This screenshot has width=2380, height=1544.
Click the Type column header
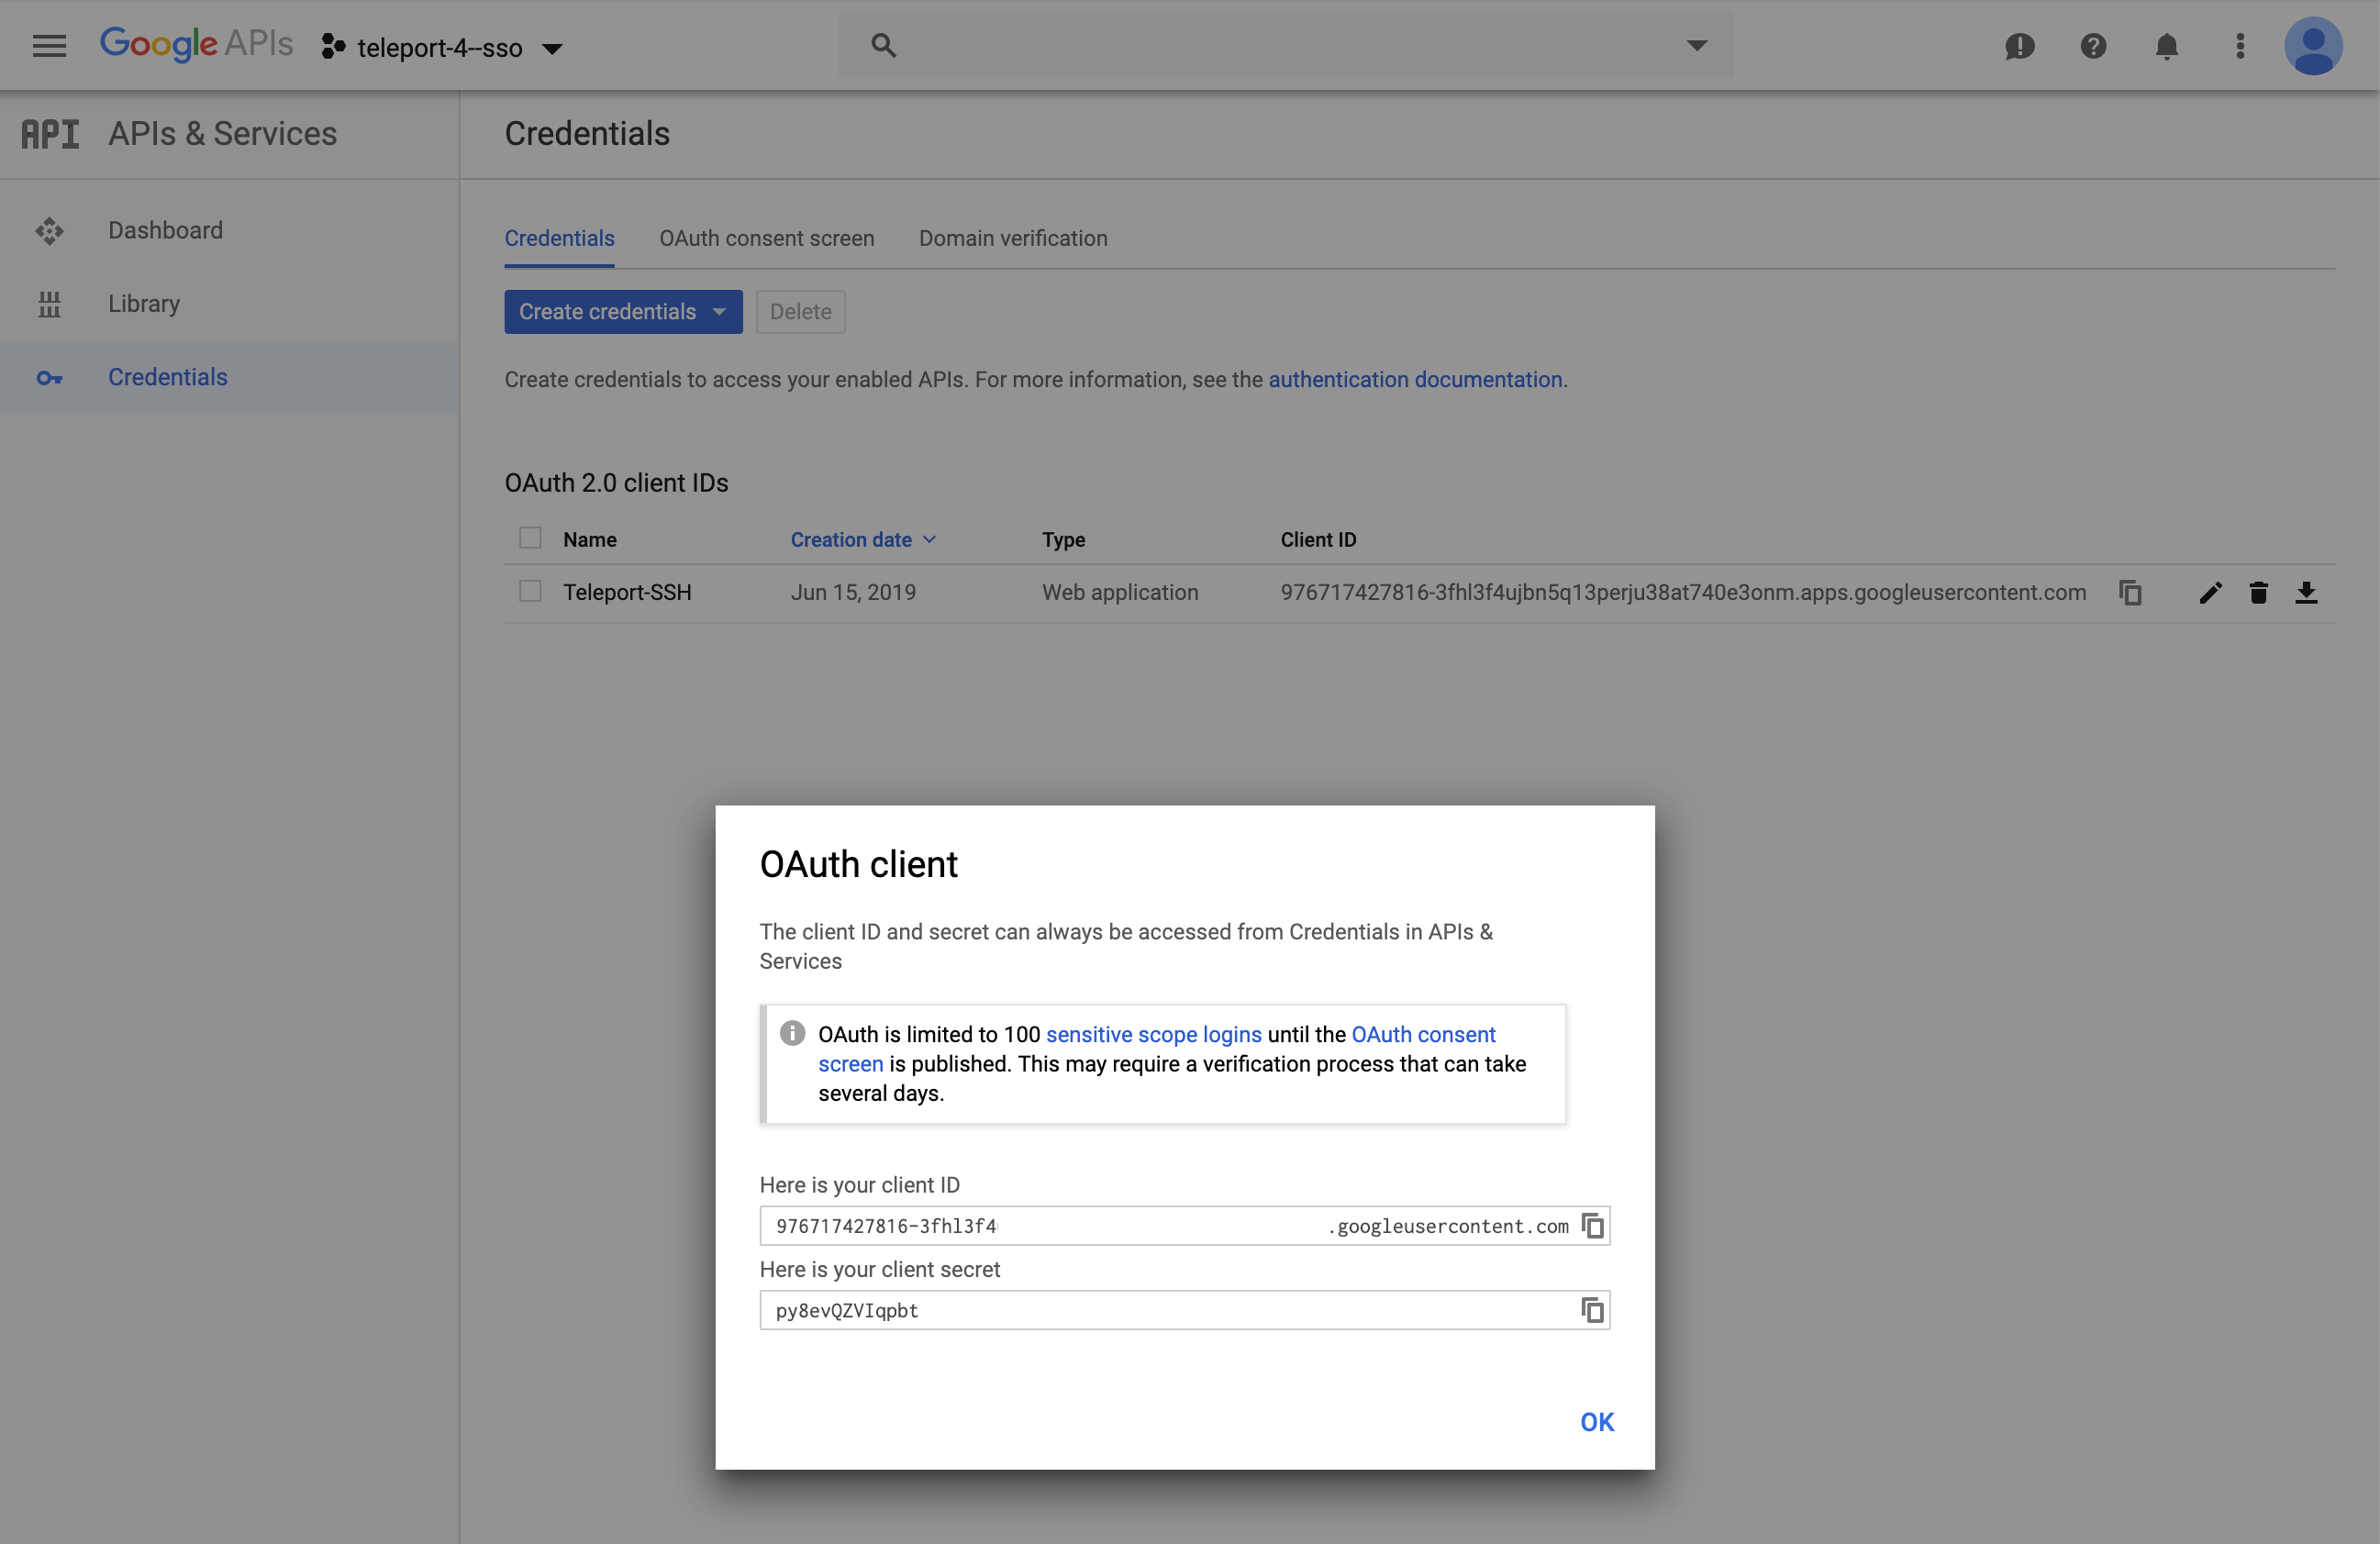point(1063,540)
